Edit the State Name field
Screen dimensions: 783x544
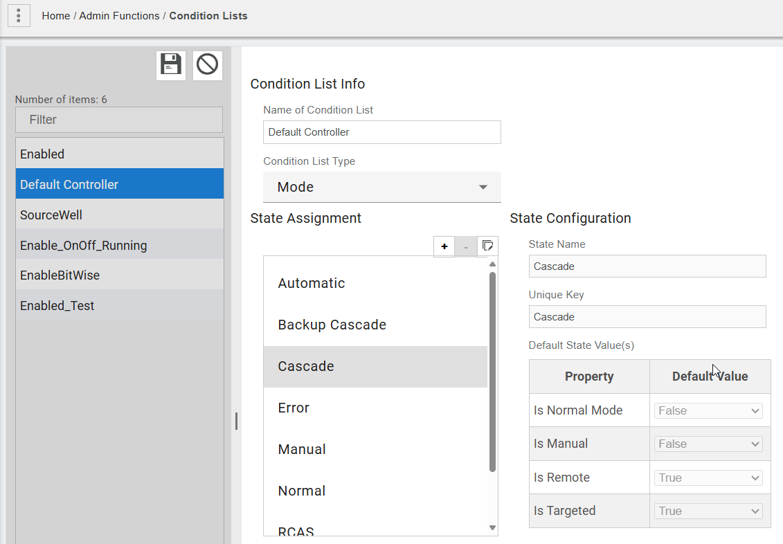pos(647,266)
